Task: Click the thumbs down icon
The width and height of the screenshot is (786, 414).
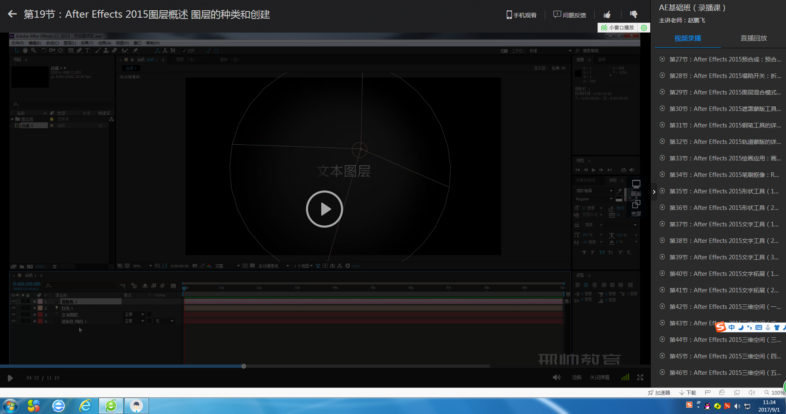Action: [634, 15]
